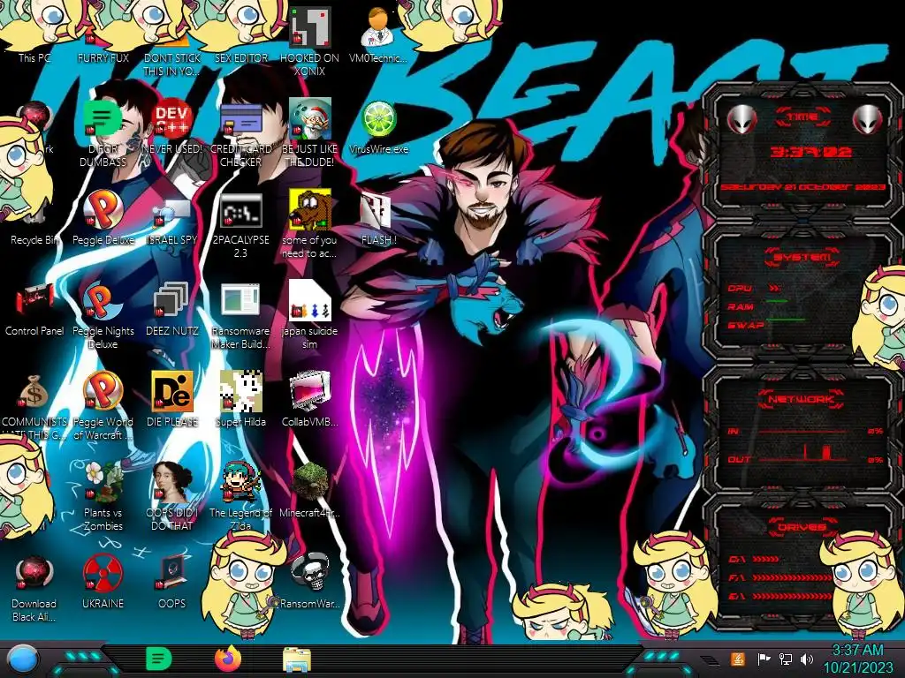Open the VM0Technic... desktop icon

[x=378, y=34]
